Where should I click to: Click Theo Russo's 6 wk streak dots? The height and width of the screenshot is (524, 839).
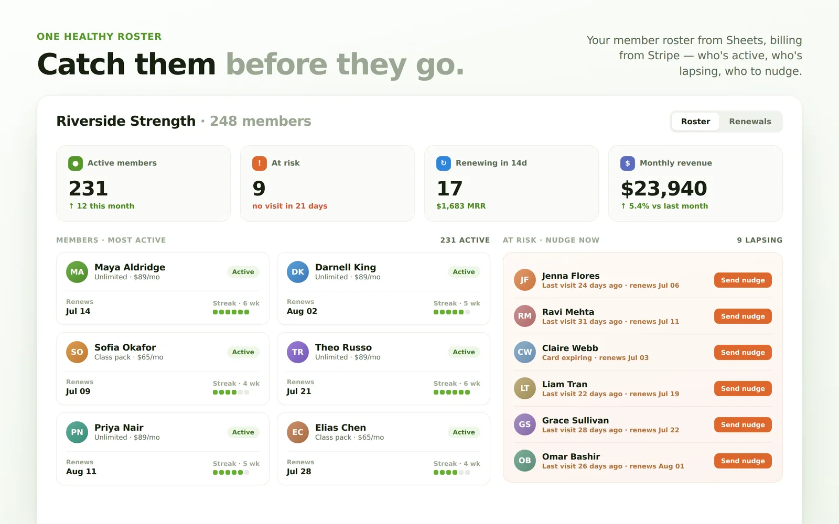[451, 392]
